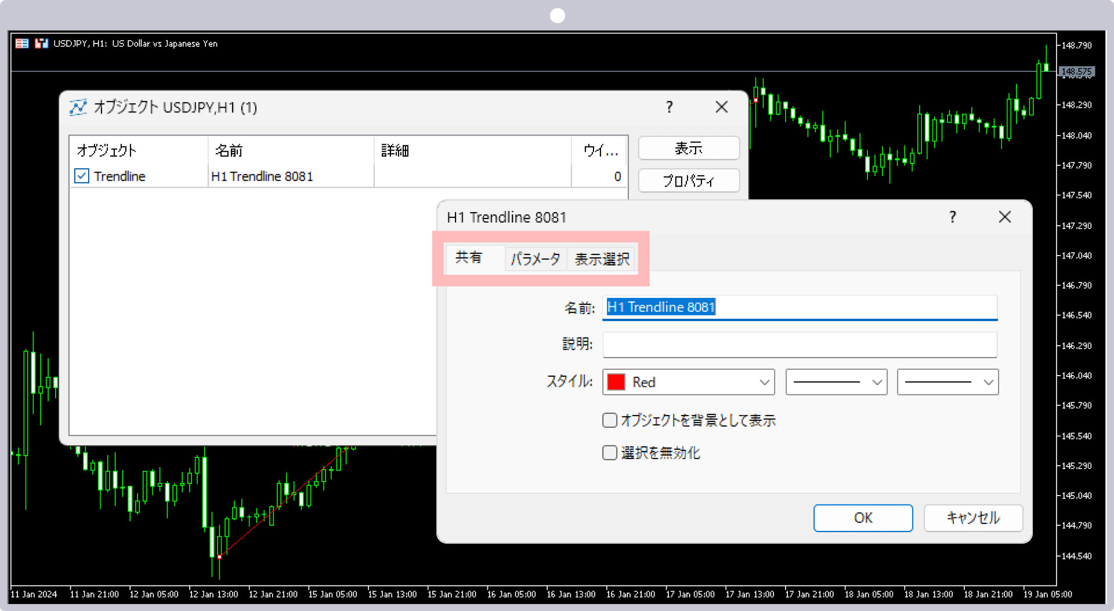Image resolution: width=1114 pixels, height=611 pixels.
Task: Click the candlestick chart icon beside USDJPY title
Action: 41,43
